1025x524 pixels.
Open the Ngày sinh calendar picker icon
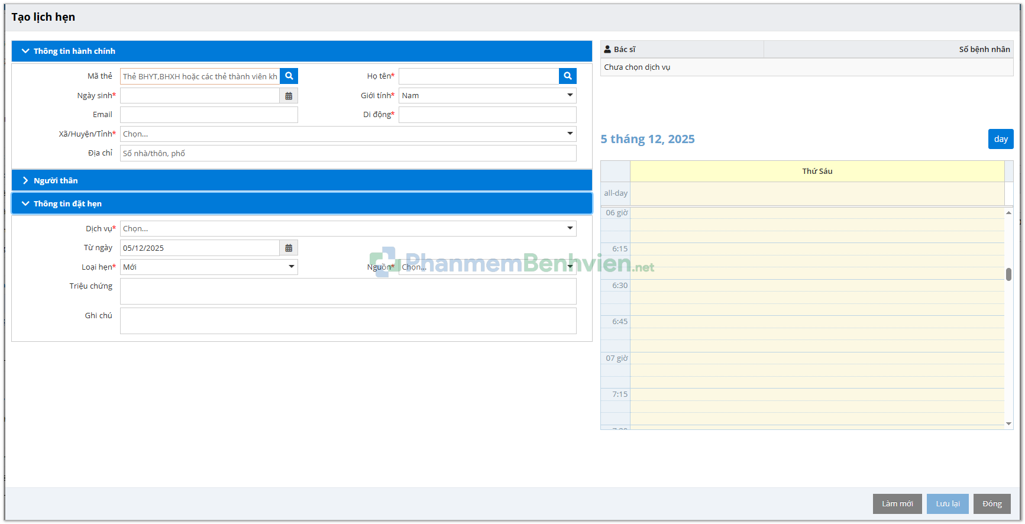tap(289, 96)
